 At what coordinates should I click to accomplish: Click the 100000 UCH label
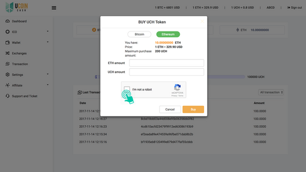click(x=256, y=77)
